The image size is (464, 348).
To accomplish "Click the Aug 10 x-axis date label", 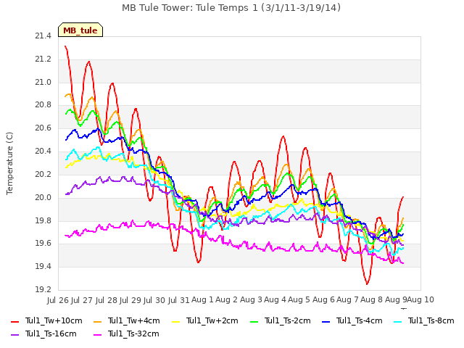I will click(x=420, y=300).
